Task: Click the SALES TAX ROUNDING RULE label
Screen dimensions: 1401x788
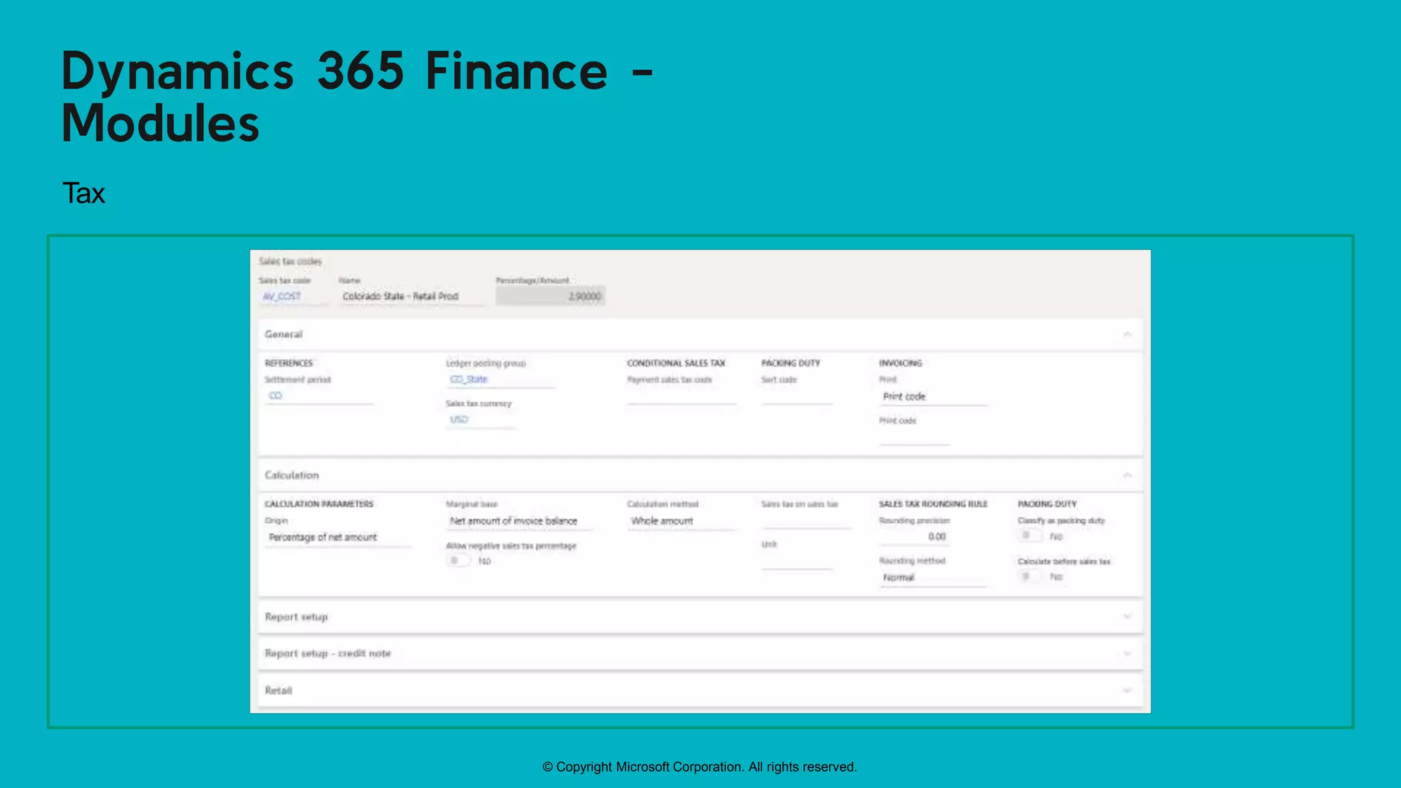Action: coord(933,504)
